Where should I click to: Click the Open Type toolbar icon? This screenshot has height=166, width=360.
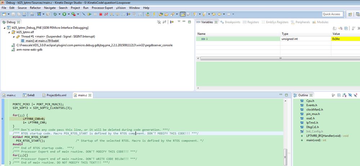pos(161,14)
